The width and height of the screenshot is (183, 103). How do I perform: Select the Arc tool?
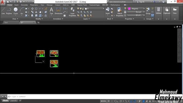[x=22, y=11]
